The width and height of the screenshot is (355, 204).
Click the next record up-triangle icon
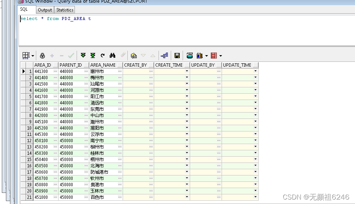[153, 56]
